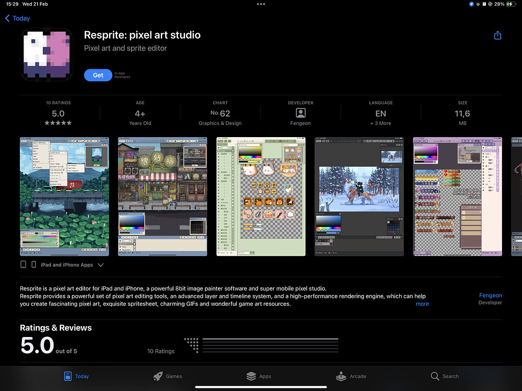This screenshot has width=522, height=391.
Task: Go back to Today
Action: point(18,18)
